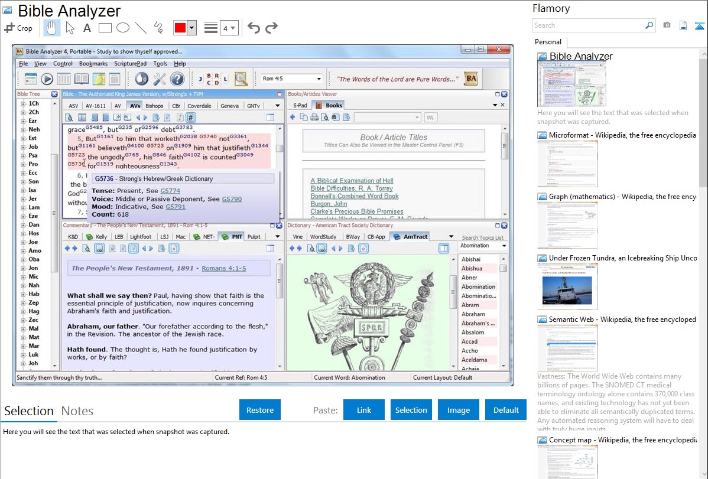Switch to the Geneva Bible tab
Screen dimensions: 708x479
(229, 106)
